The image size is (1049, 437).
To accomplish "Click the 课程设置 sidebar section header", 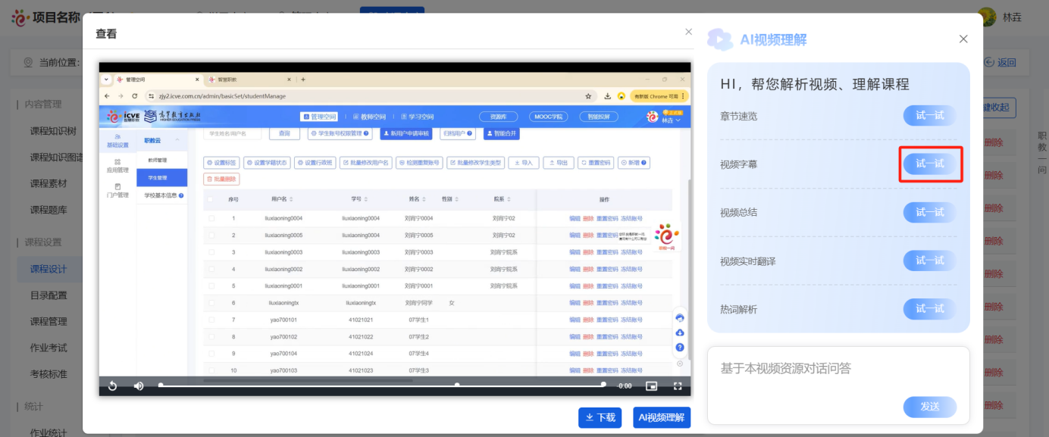I will coord(43,242).
